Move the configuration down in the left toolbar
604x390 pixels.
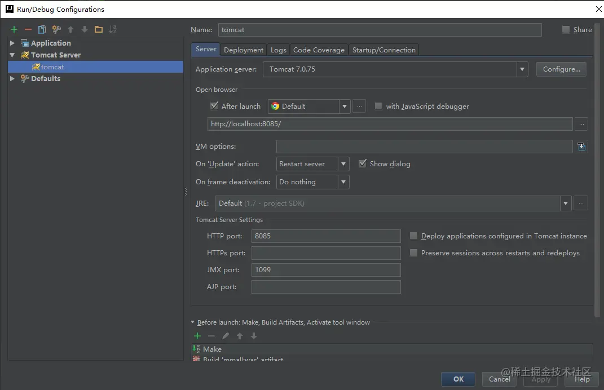pos(85,29)
